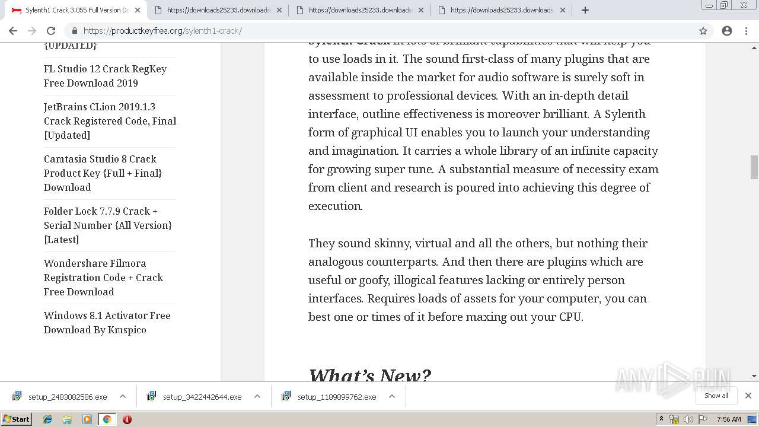Click the setup_2483082586.exe file icon
Viewport: 759px width, 427px height.
tap(17, 396)
